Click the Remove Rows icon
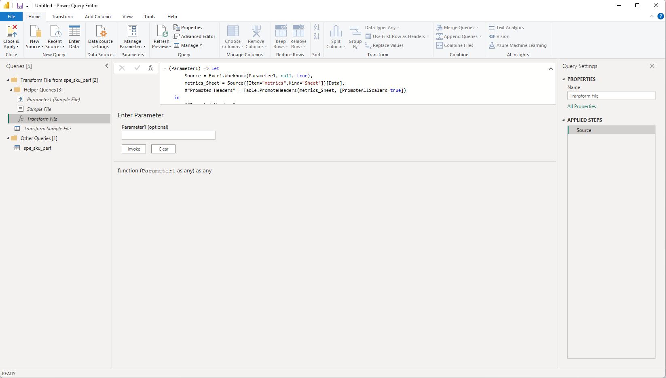The image size is (666, 378). [x=298, y=31]
